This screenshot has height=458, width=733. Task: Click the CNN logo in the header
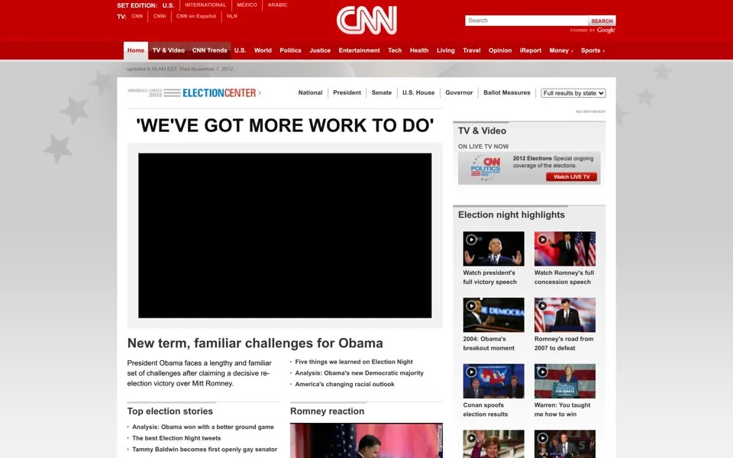[x=366, y=20]
